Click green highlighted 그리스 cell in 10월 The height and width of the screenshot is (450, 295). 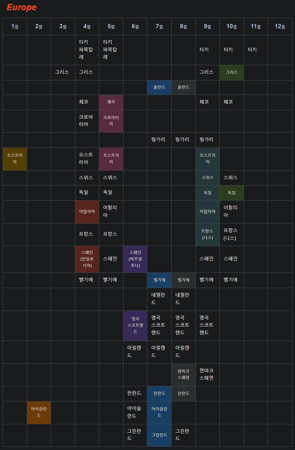coord(232,72)
